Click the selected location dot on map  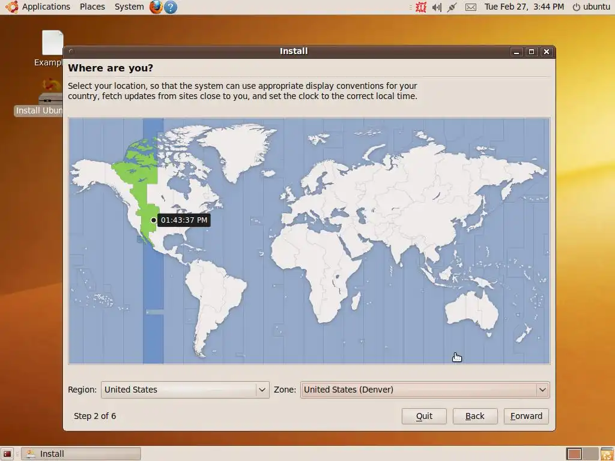153,220
